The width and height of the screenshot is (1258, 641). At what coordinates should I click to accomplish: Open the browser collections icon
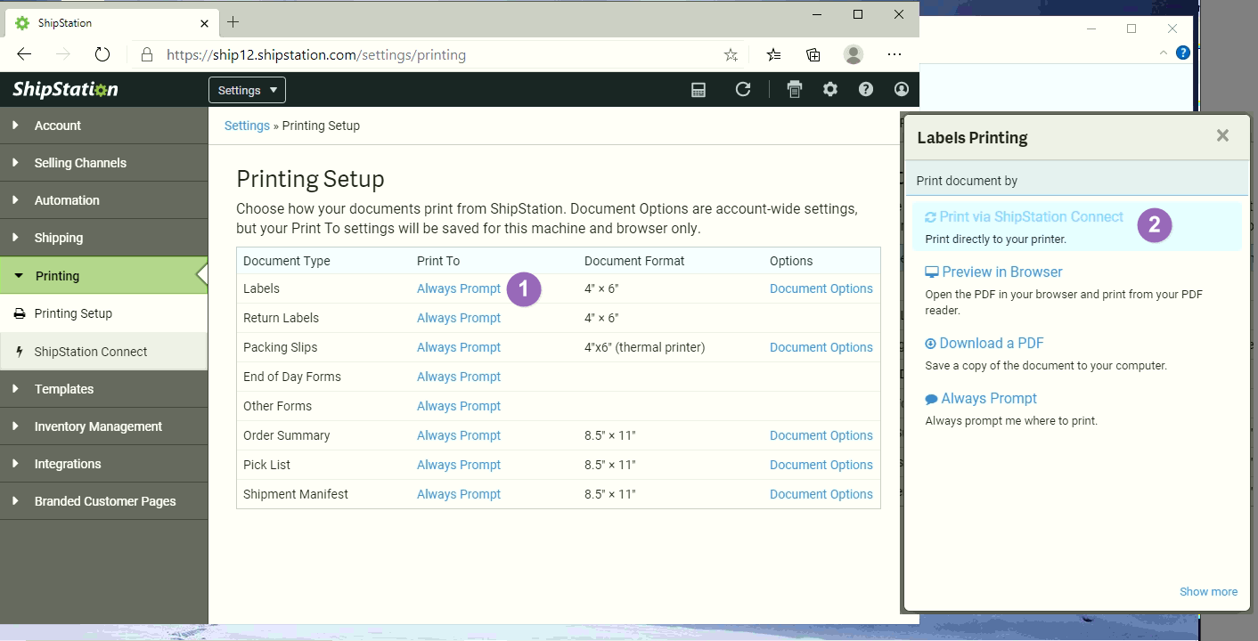[813, 55]
